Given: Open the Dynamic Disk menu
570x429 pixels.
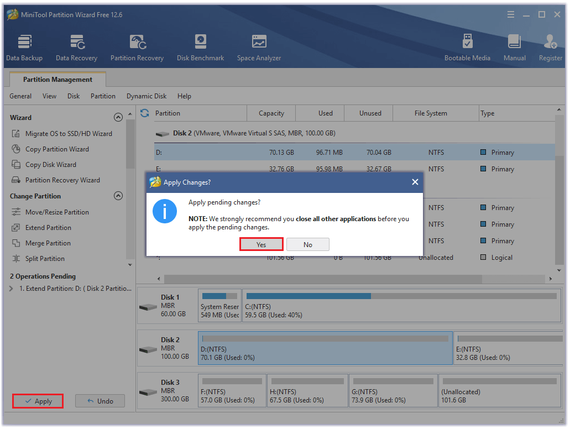Looking at the screenshot, I should coord(147,96).
